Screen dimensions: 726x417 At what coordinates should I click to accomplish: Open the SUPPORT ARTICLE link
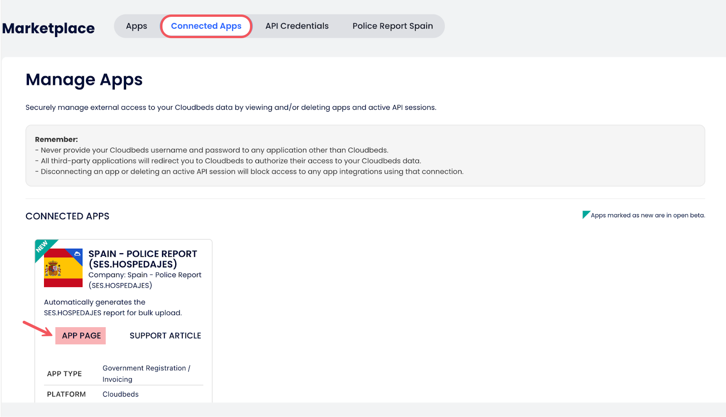coord(165,336)
